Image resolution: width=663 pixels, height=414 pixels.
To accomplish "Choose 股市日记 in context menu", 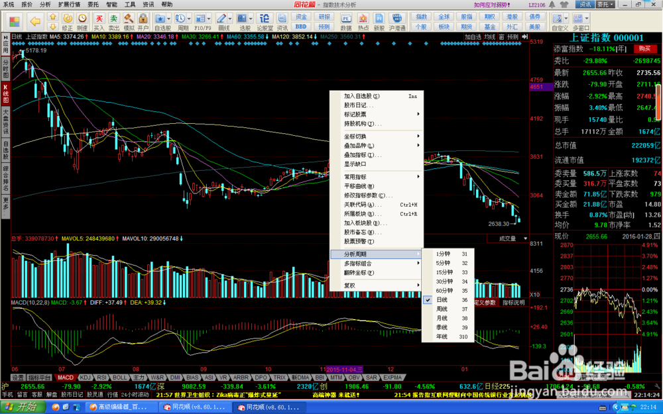I will click(377, 105).
